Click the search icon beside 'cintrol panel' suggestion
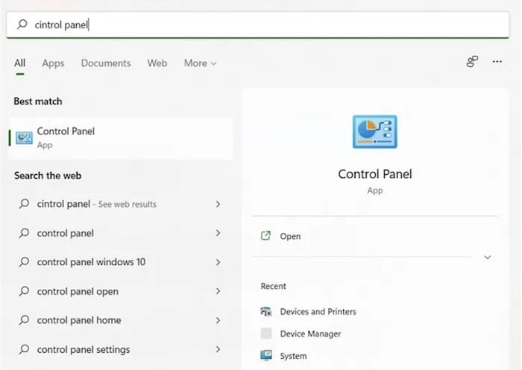Image resolution: width=522 pixels, height=370 pixels. [24, 203]
